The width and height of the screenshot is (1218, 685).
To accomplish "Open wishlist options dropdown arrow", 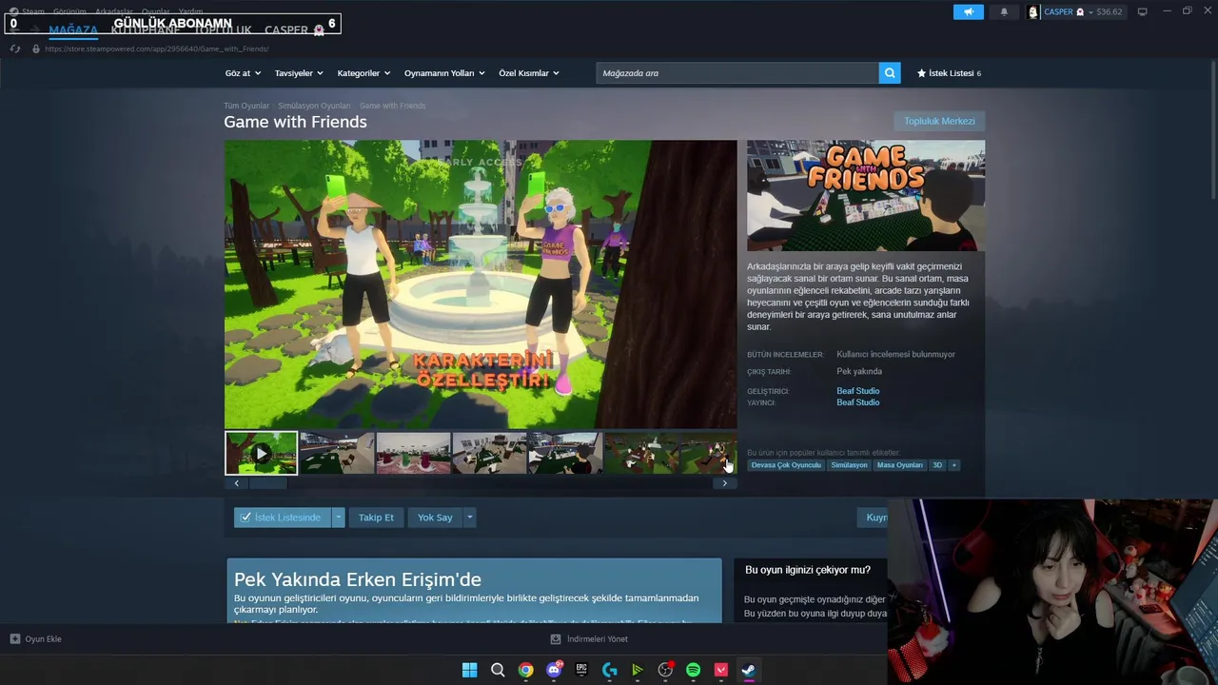I will click(338, 518).
